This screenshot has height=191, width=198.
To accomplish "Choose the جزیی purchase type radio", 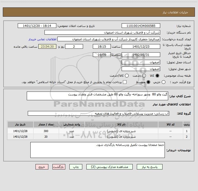I will (163, 82).
